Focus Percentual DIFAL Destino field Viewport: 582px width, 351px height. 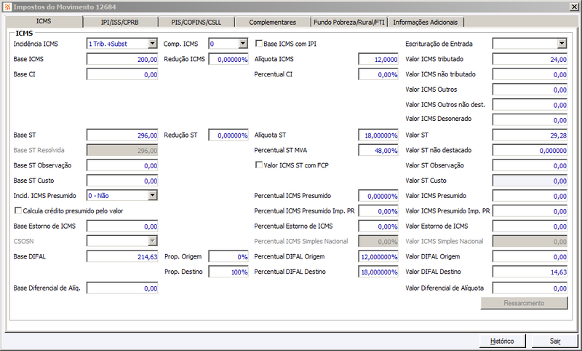click(378, 272)
